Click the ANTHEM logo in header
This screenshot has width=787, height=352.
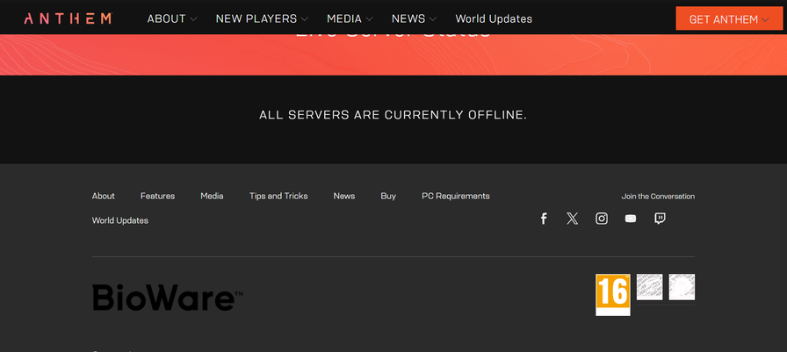[68, 19]
